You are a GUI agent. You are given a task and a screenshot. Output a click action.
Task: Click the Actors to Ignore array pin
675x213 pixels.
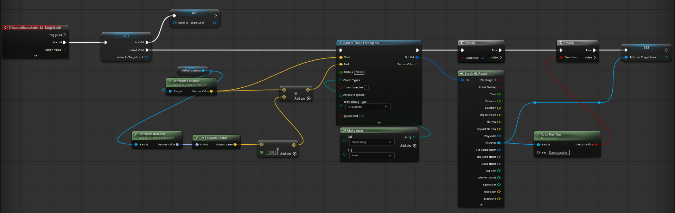pos(340,95)
